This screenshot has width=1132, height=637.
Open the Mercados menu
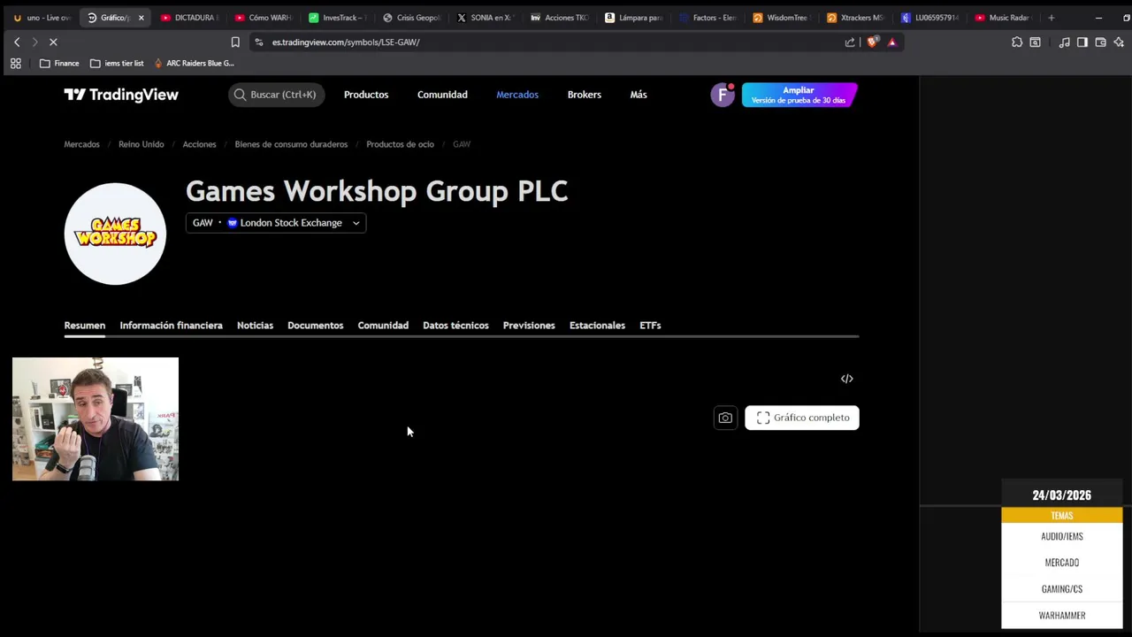(517, 95)
